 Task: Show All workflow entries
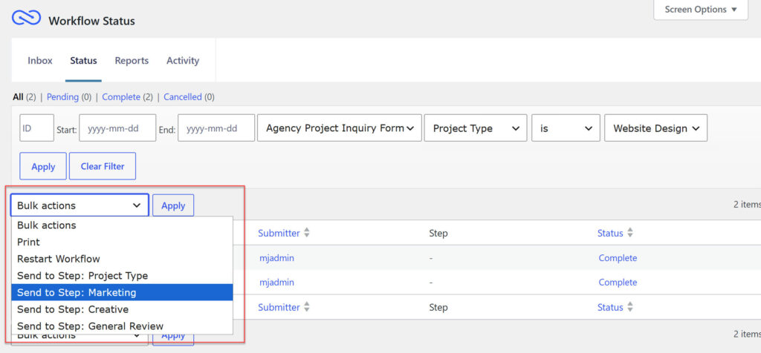pyautogui.click(x=18, y=97)
